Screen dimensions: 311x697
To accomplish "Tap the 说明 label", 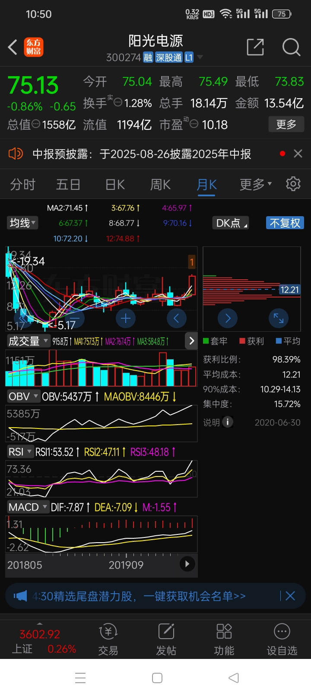I will tap(212, 422).
